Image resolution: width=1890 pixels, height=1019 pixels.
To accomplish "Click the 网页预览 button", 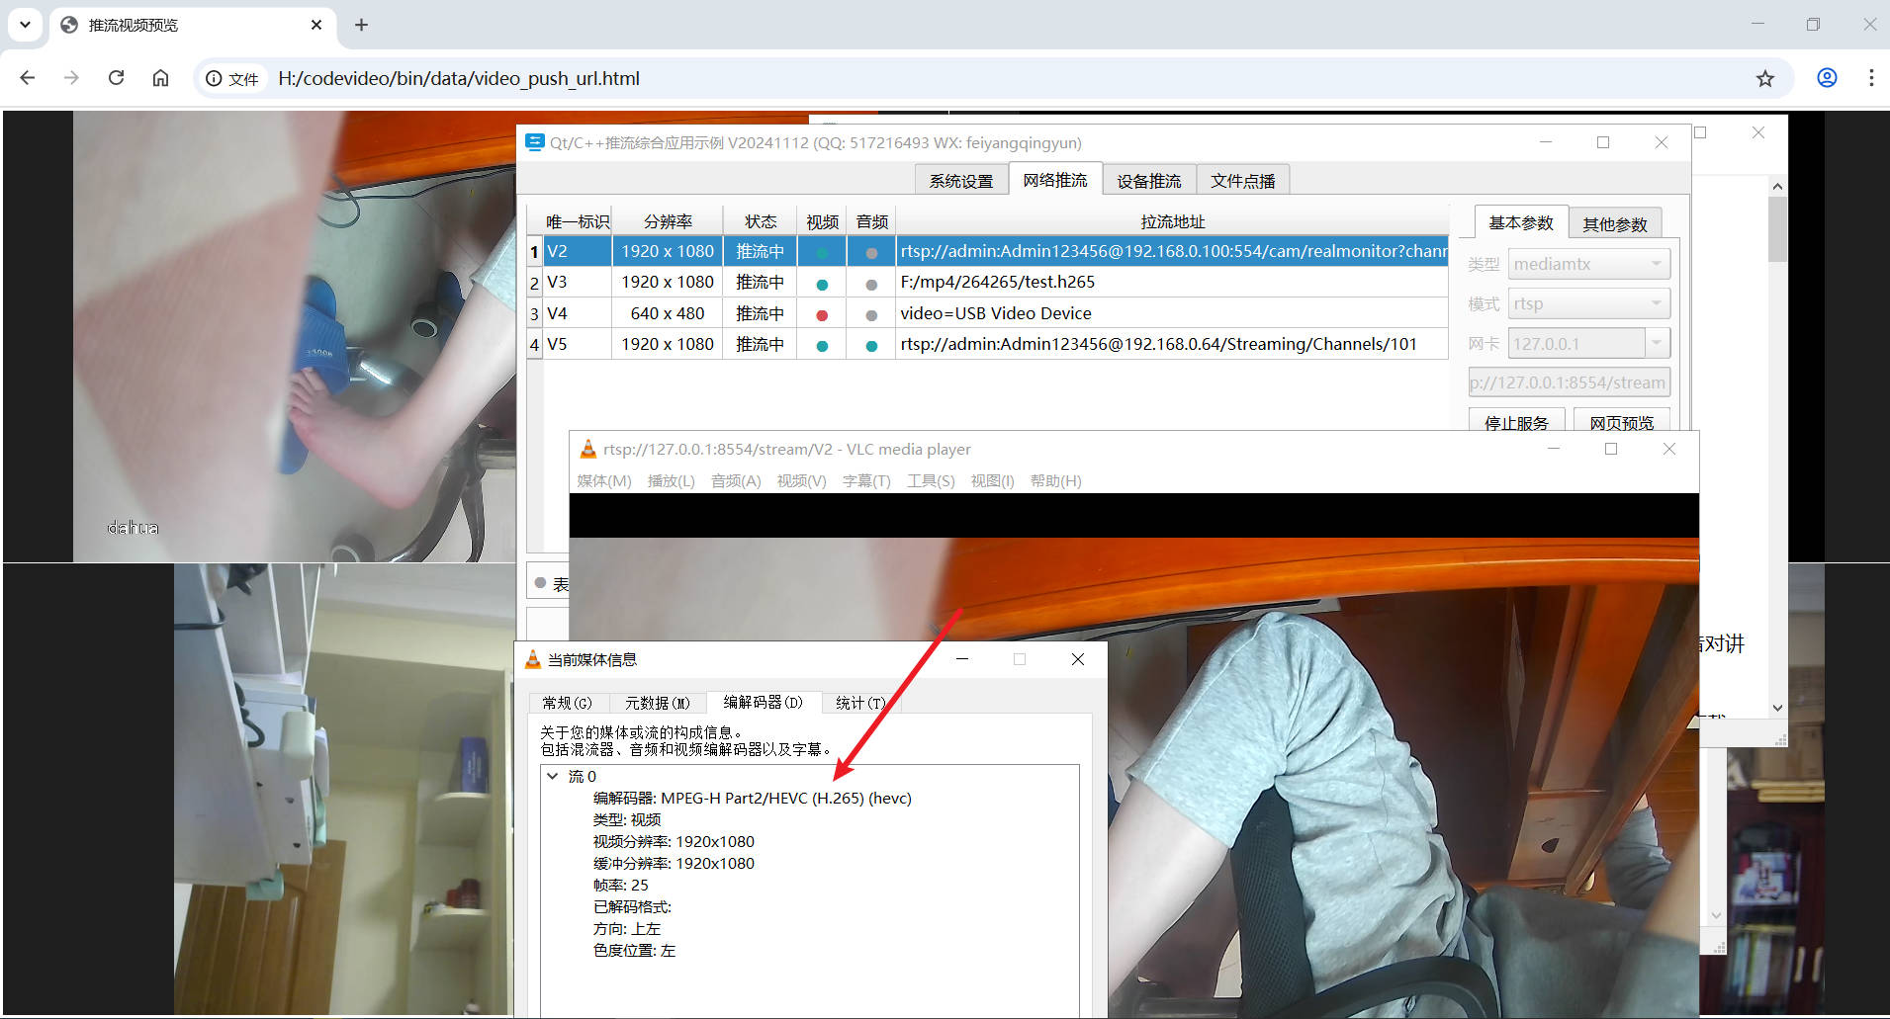I will [1622, 420].
